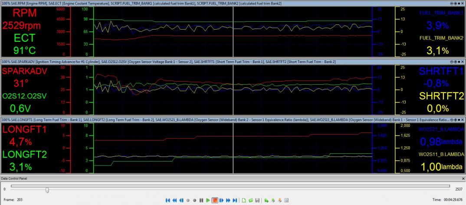Click the Frame: 203 indicator
The width and height of the screenshot is (466, 205).
pyautogui.click(x=13, y=200)
